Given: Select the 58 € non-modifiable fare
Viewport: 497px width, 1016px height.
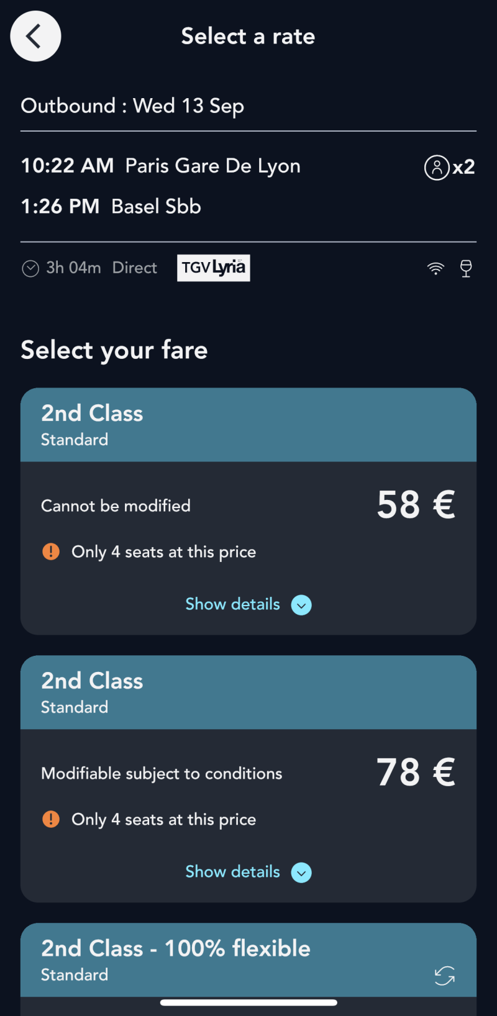Looking at the screenshot, I should [x=248, y=511].
